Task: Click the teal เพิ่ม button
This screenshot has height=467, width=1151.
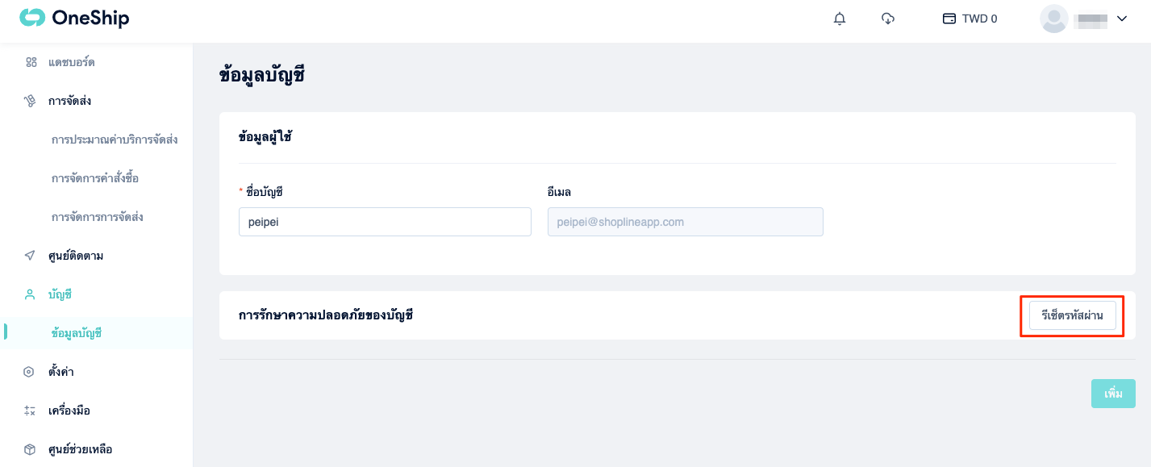Action: coord(1113,394)
